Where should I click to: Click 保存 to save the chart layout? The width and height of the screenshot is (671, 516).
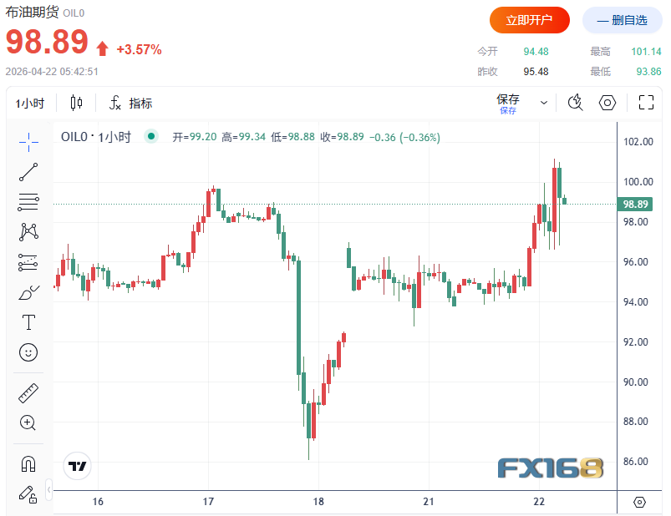coord(508,103)
